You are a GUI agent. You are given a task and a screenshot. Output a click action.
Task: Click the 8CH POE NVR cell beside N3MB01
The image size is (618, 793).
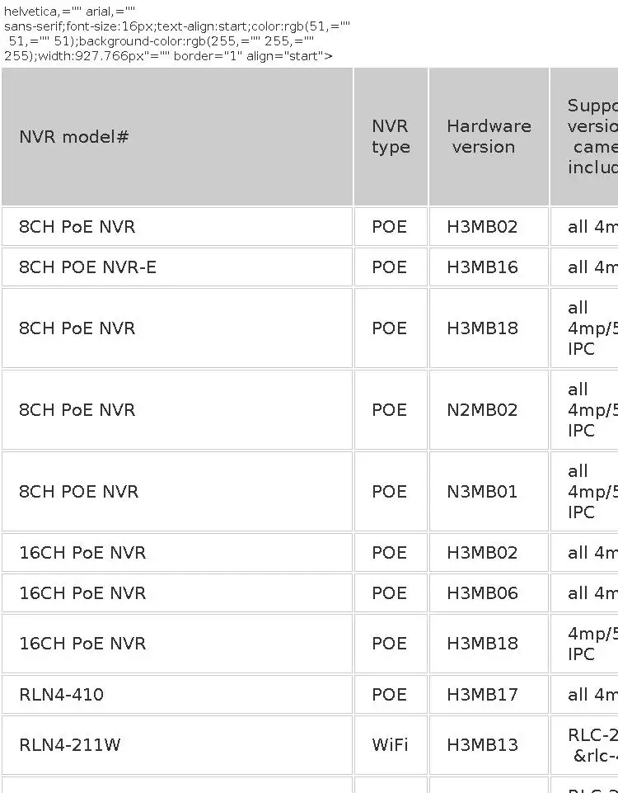(176, 492)
